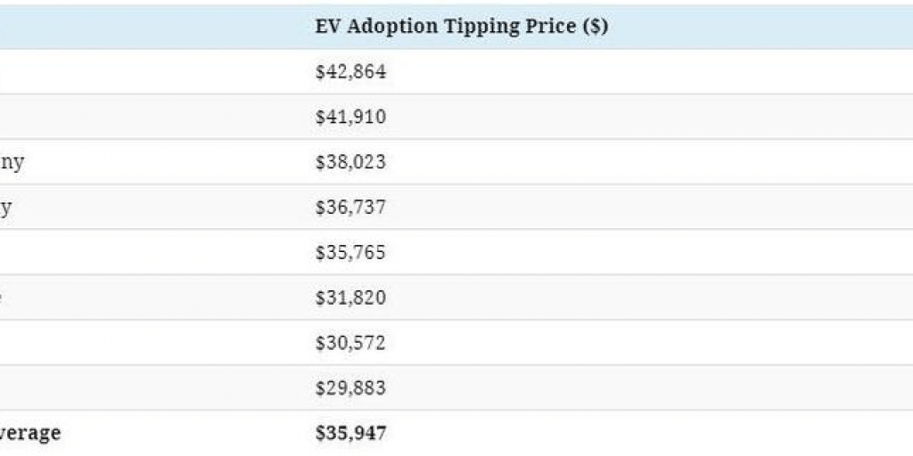Select the $41,910 price value

tap(350, 118)
